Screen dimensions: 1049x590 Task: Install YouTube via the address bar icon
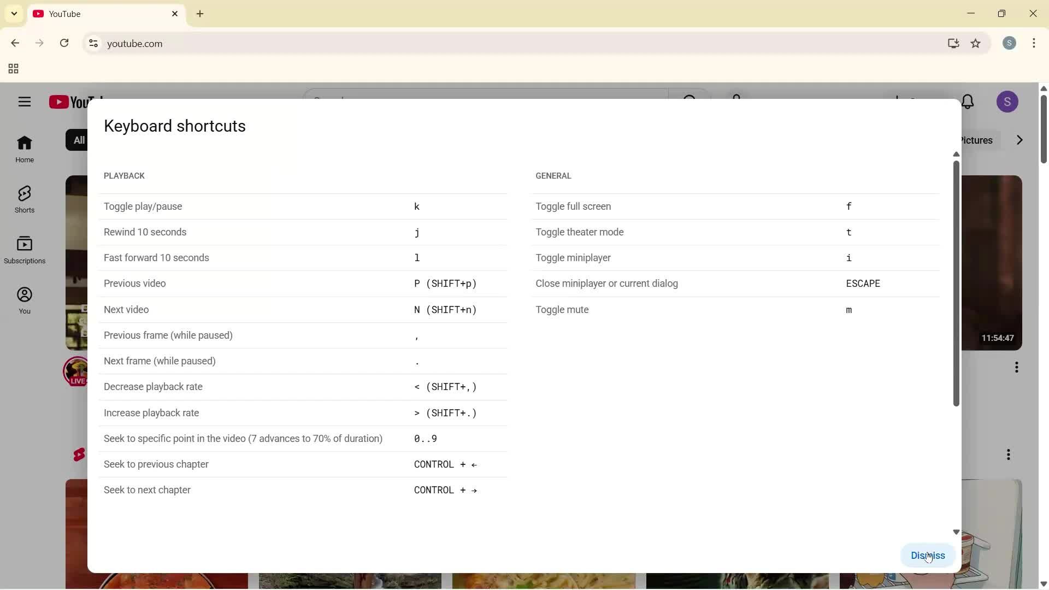tap(953, 43)
